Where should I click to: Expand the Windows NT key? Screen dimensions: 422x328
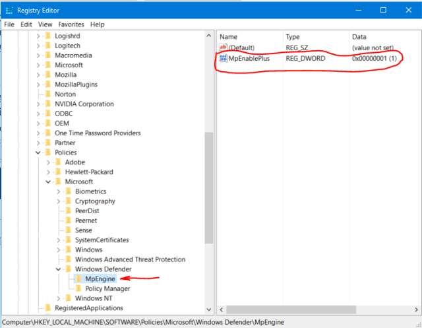click(59, 298)
